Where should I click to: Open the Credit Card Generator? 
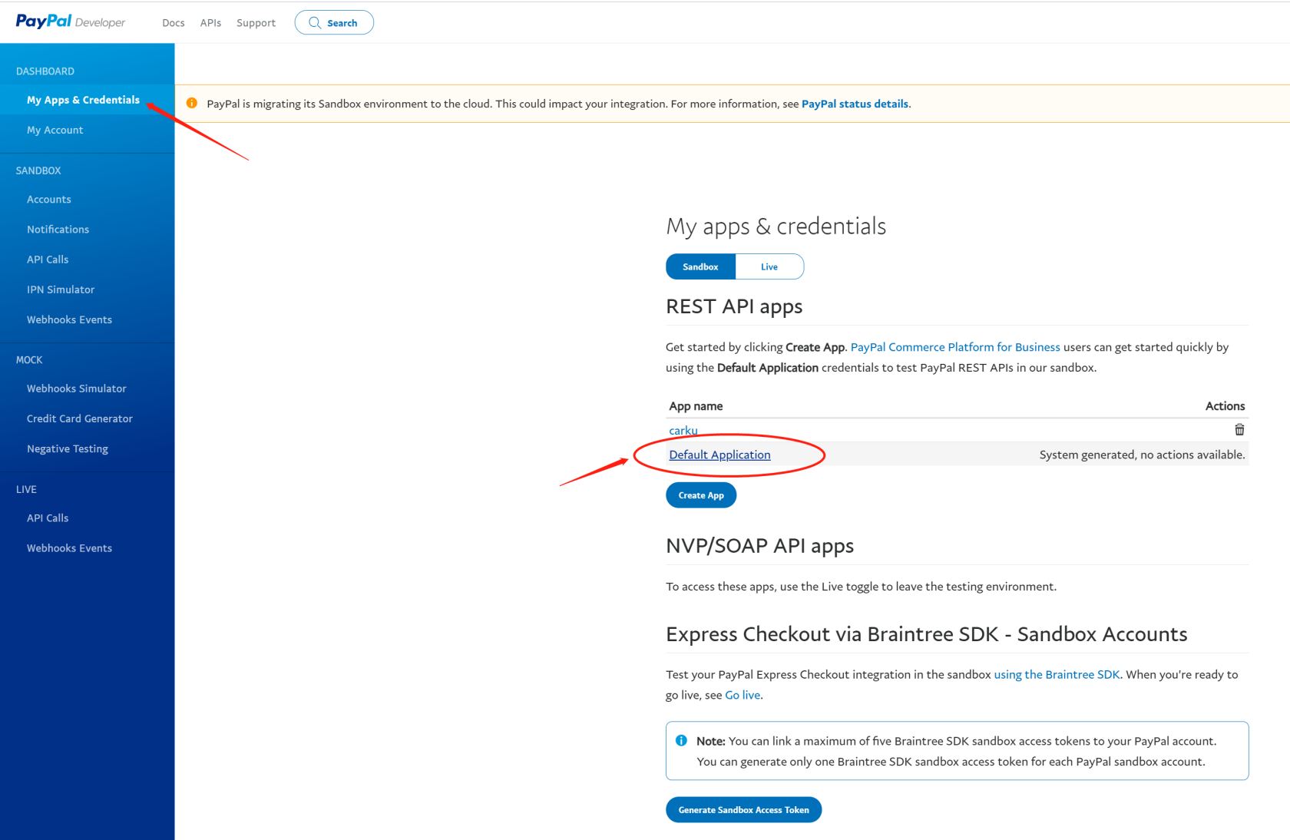tap(80, 418)
